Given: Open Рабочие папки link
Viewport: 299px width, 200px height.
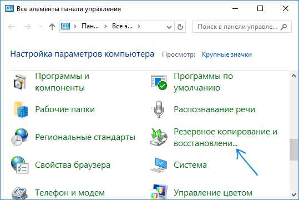Looking at the screenshot, I should point(65,109).
